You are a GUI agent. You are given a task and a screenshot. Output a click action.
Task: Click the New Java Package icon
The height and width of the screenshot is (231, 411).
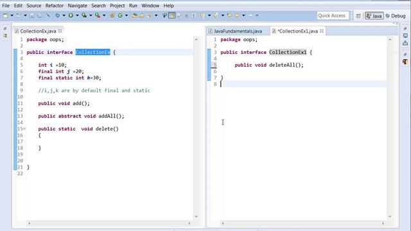tap(112, 15)
